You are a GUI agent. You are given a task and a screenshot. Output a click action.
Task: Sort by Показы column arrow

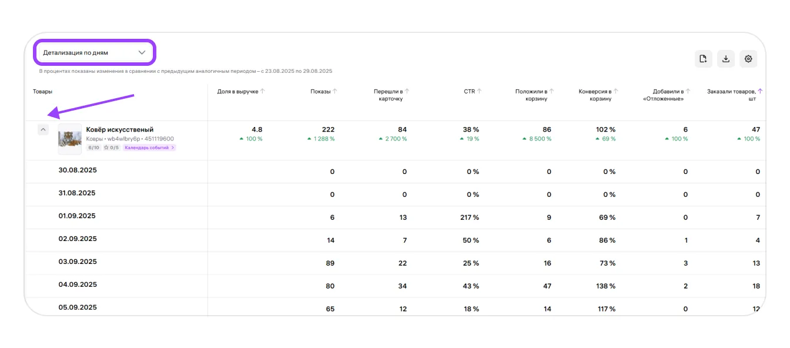pyautogui.click(x=335, y=91)
